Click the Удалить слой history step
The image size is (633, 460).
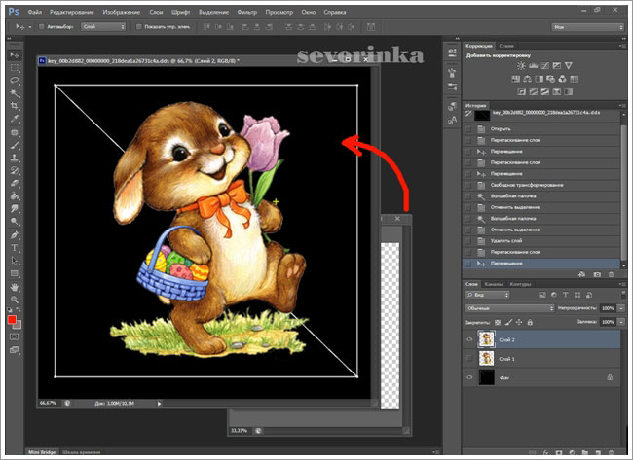508,240
